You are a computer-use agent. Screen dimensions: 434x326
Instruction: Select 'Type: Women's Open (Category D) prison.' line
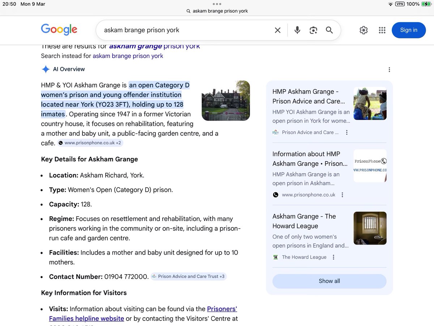(x=111, y=190)
